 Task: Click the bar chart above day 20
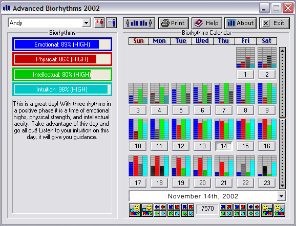click(x=202, y=166)
